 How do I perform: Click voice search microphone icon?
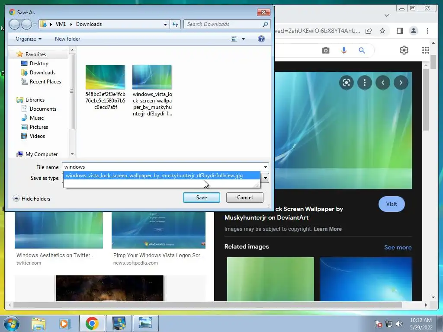344,50
